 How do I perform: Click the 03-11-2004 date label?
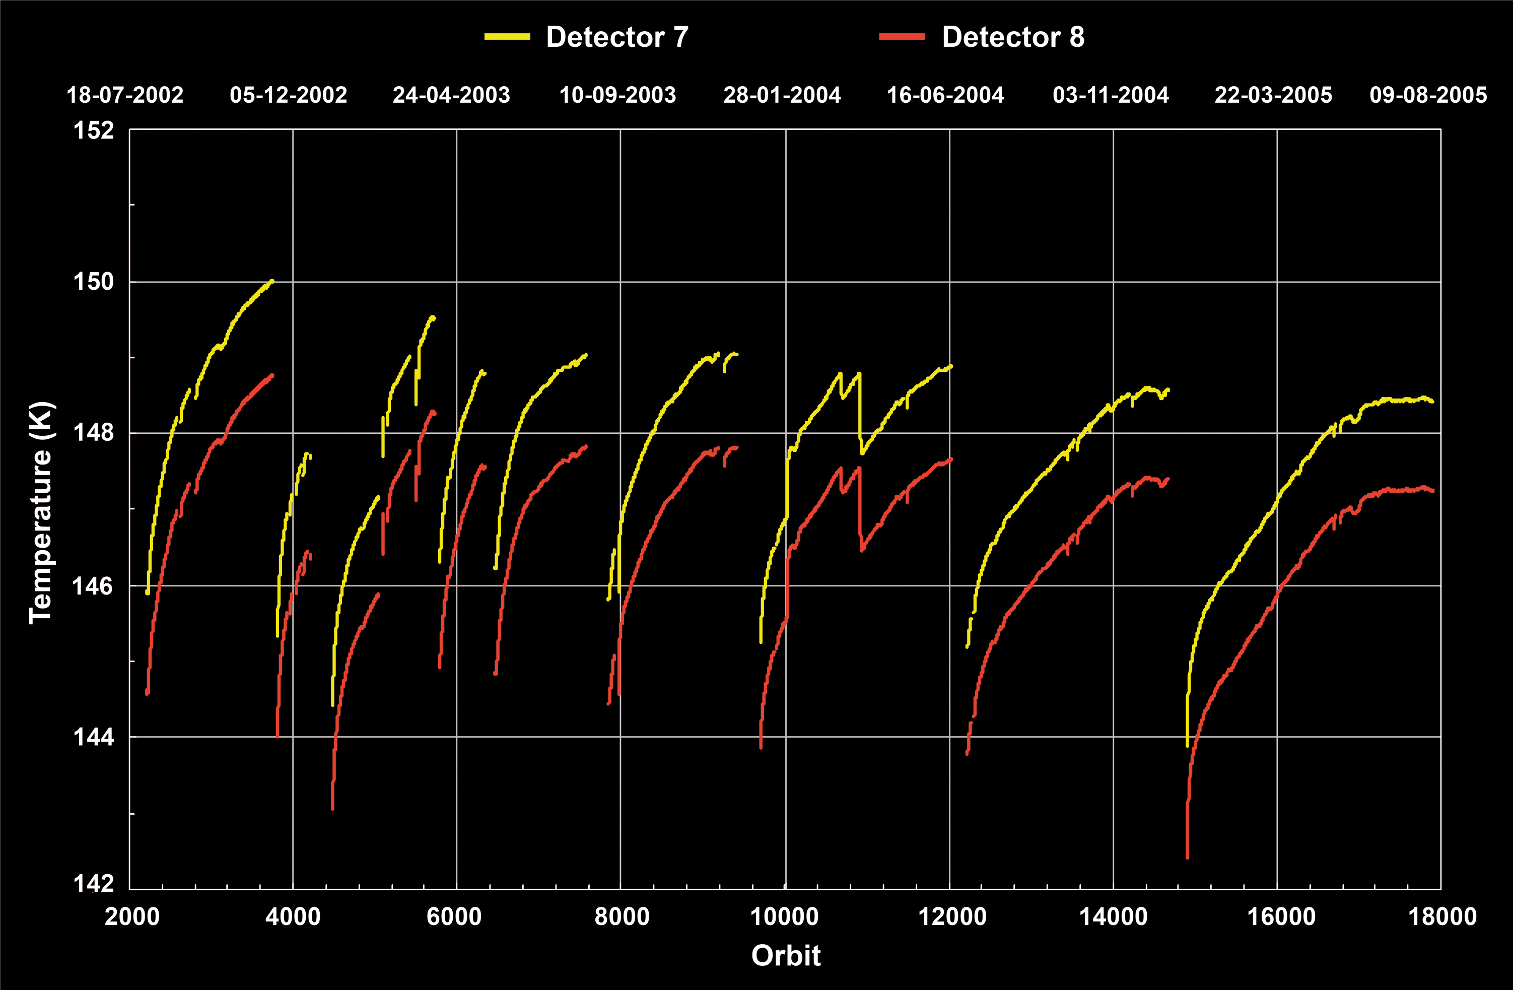1111,95
